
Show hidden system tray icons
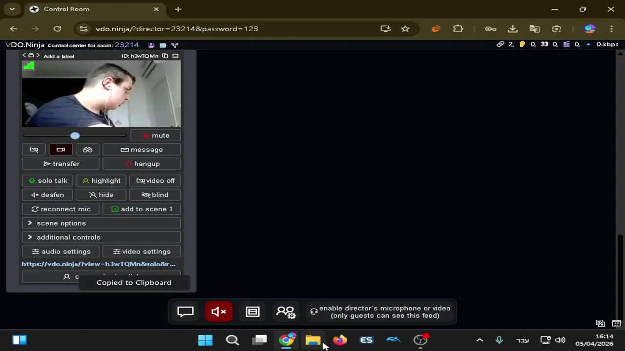click(x=479, y=340)
